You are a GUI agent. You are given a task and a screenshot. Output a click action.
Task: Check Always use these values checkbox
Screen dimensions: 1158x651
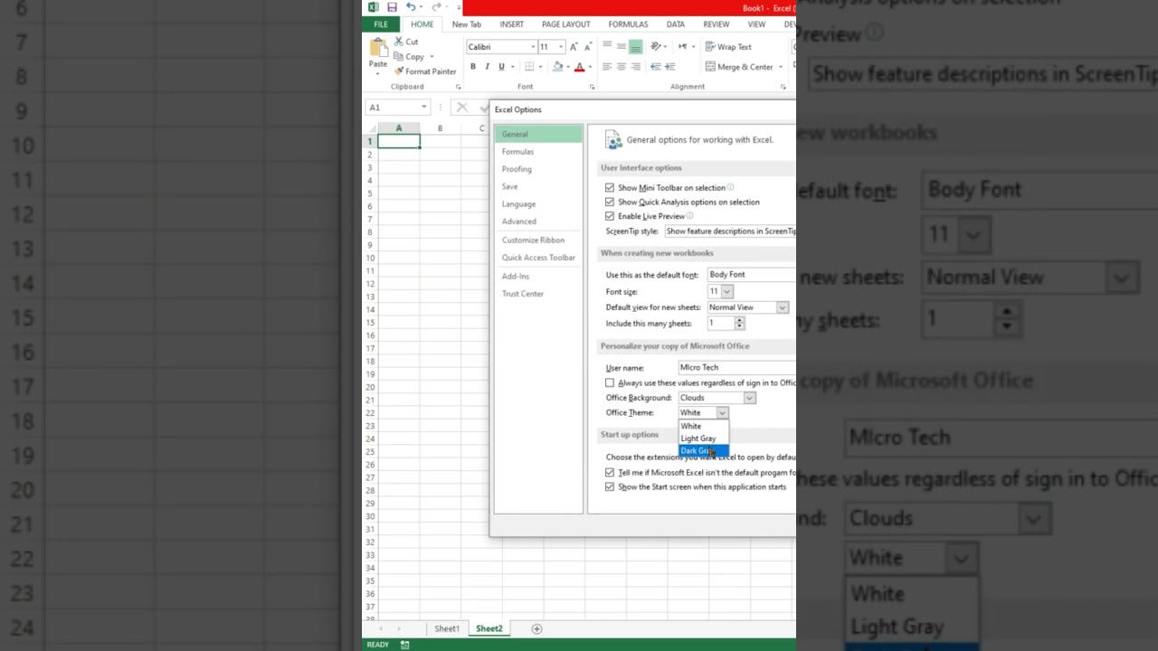click(610, 382)
